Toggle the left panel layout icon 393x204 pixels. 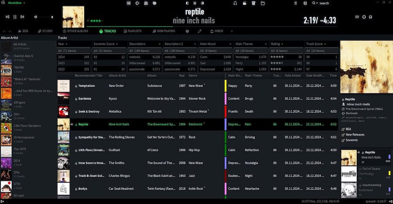coord(187,3)
